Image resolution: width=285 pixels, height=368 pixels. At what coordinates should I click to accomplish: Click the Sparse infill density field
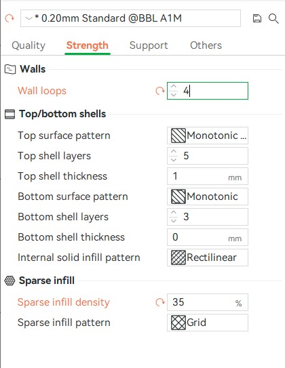208,302
